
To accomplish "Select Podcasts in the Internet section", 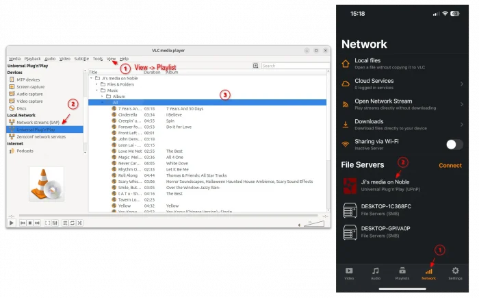I will (25, 151).
